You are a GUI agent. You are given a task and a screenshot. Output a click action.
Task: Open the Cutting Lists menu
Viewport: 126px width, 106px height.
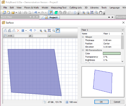click(x=76, y=8)
